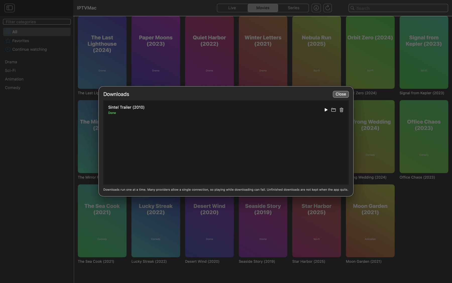Open Seaside Story (2019) poster
The image size is (452, 283).
point(263,227)
